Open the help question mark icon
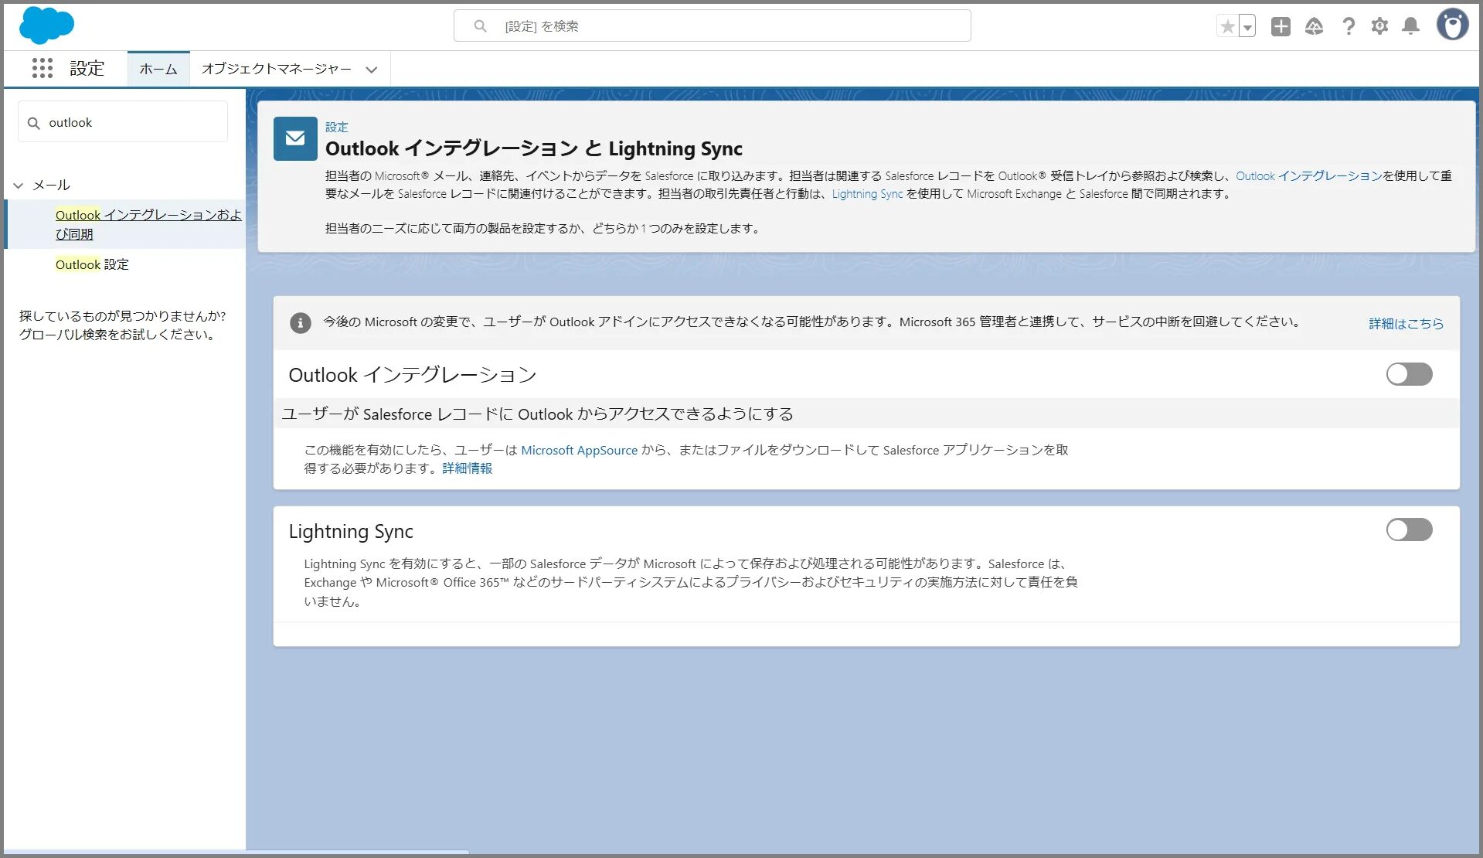This screenshot has width=1483, height=858. coord(1349,26)
